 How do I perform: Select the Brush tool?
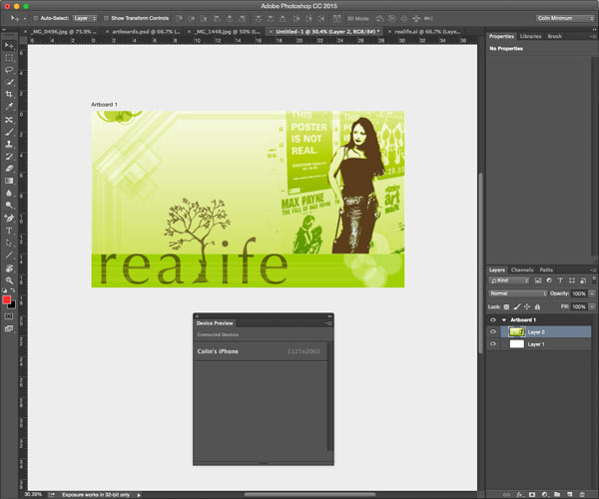[9, 132]
